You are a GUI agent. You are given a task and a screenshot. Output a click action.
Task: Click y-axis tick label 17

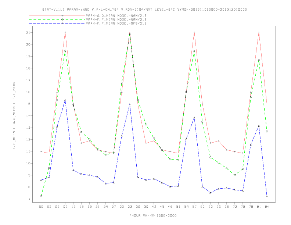[x=28, y=80]
